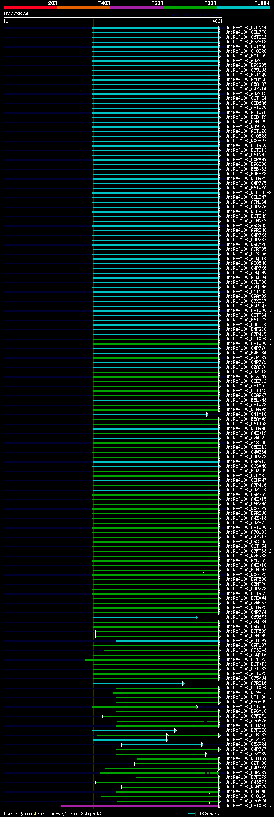Select hit label UniRef100_C6T458
This screenshot has width=274, height=817.
click(x=246, y=424)
